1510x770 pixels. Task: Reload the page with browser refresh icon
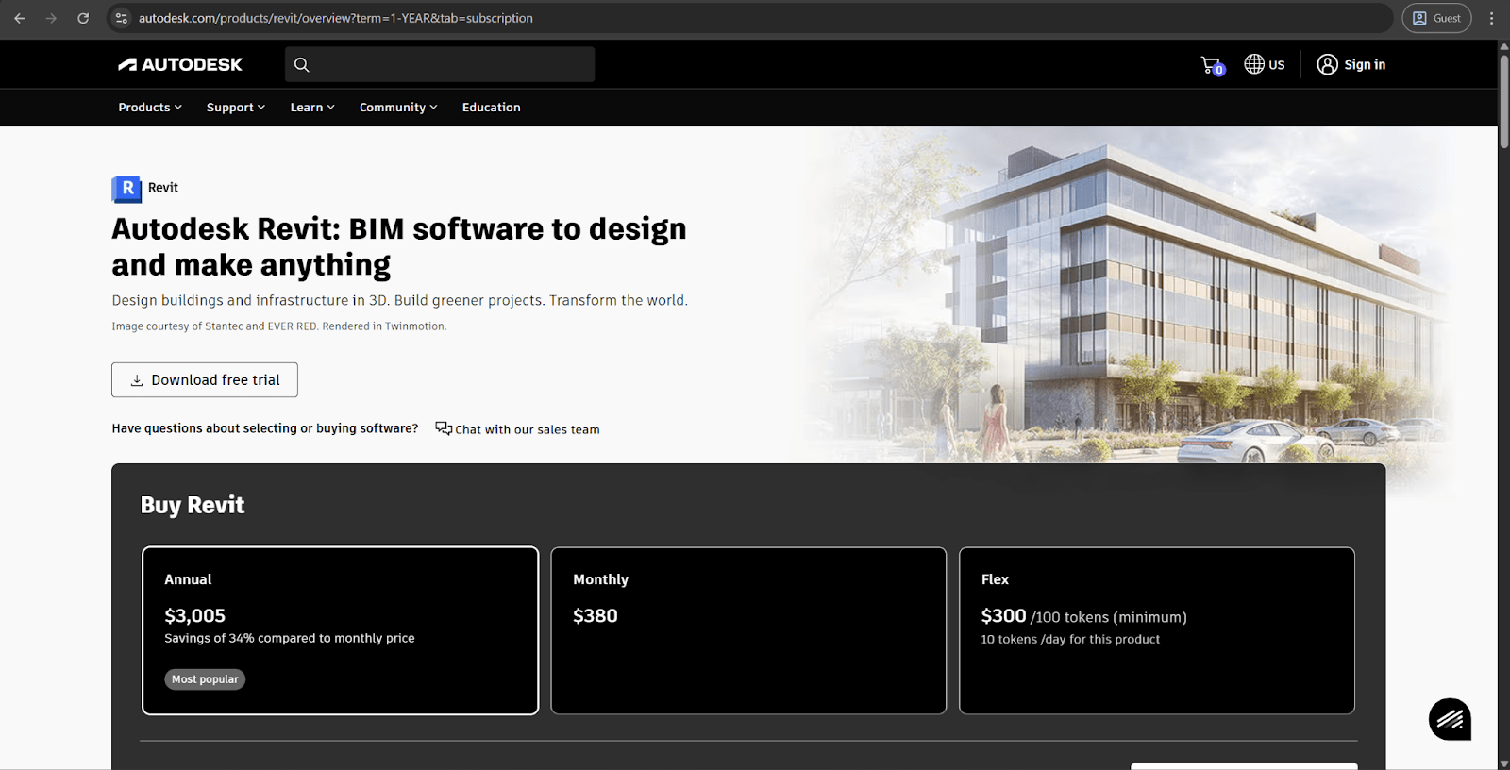pos(83,18)
